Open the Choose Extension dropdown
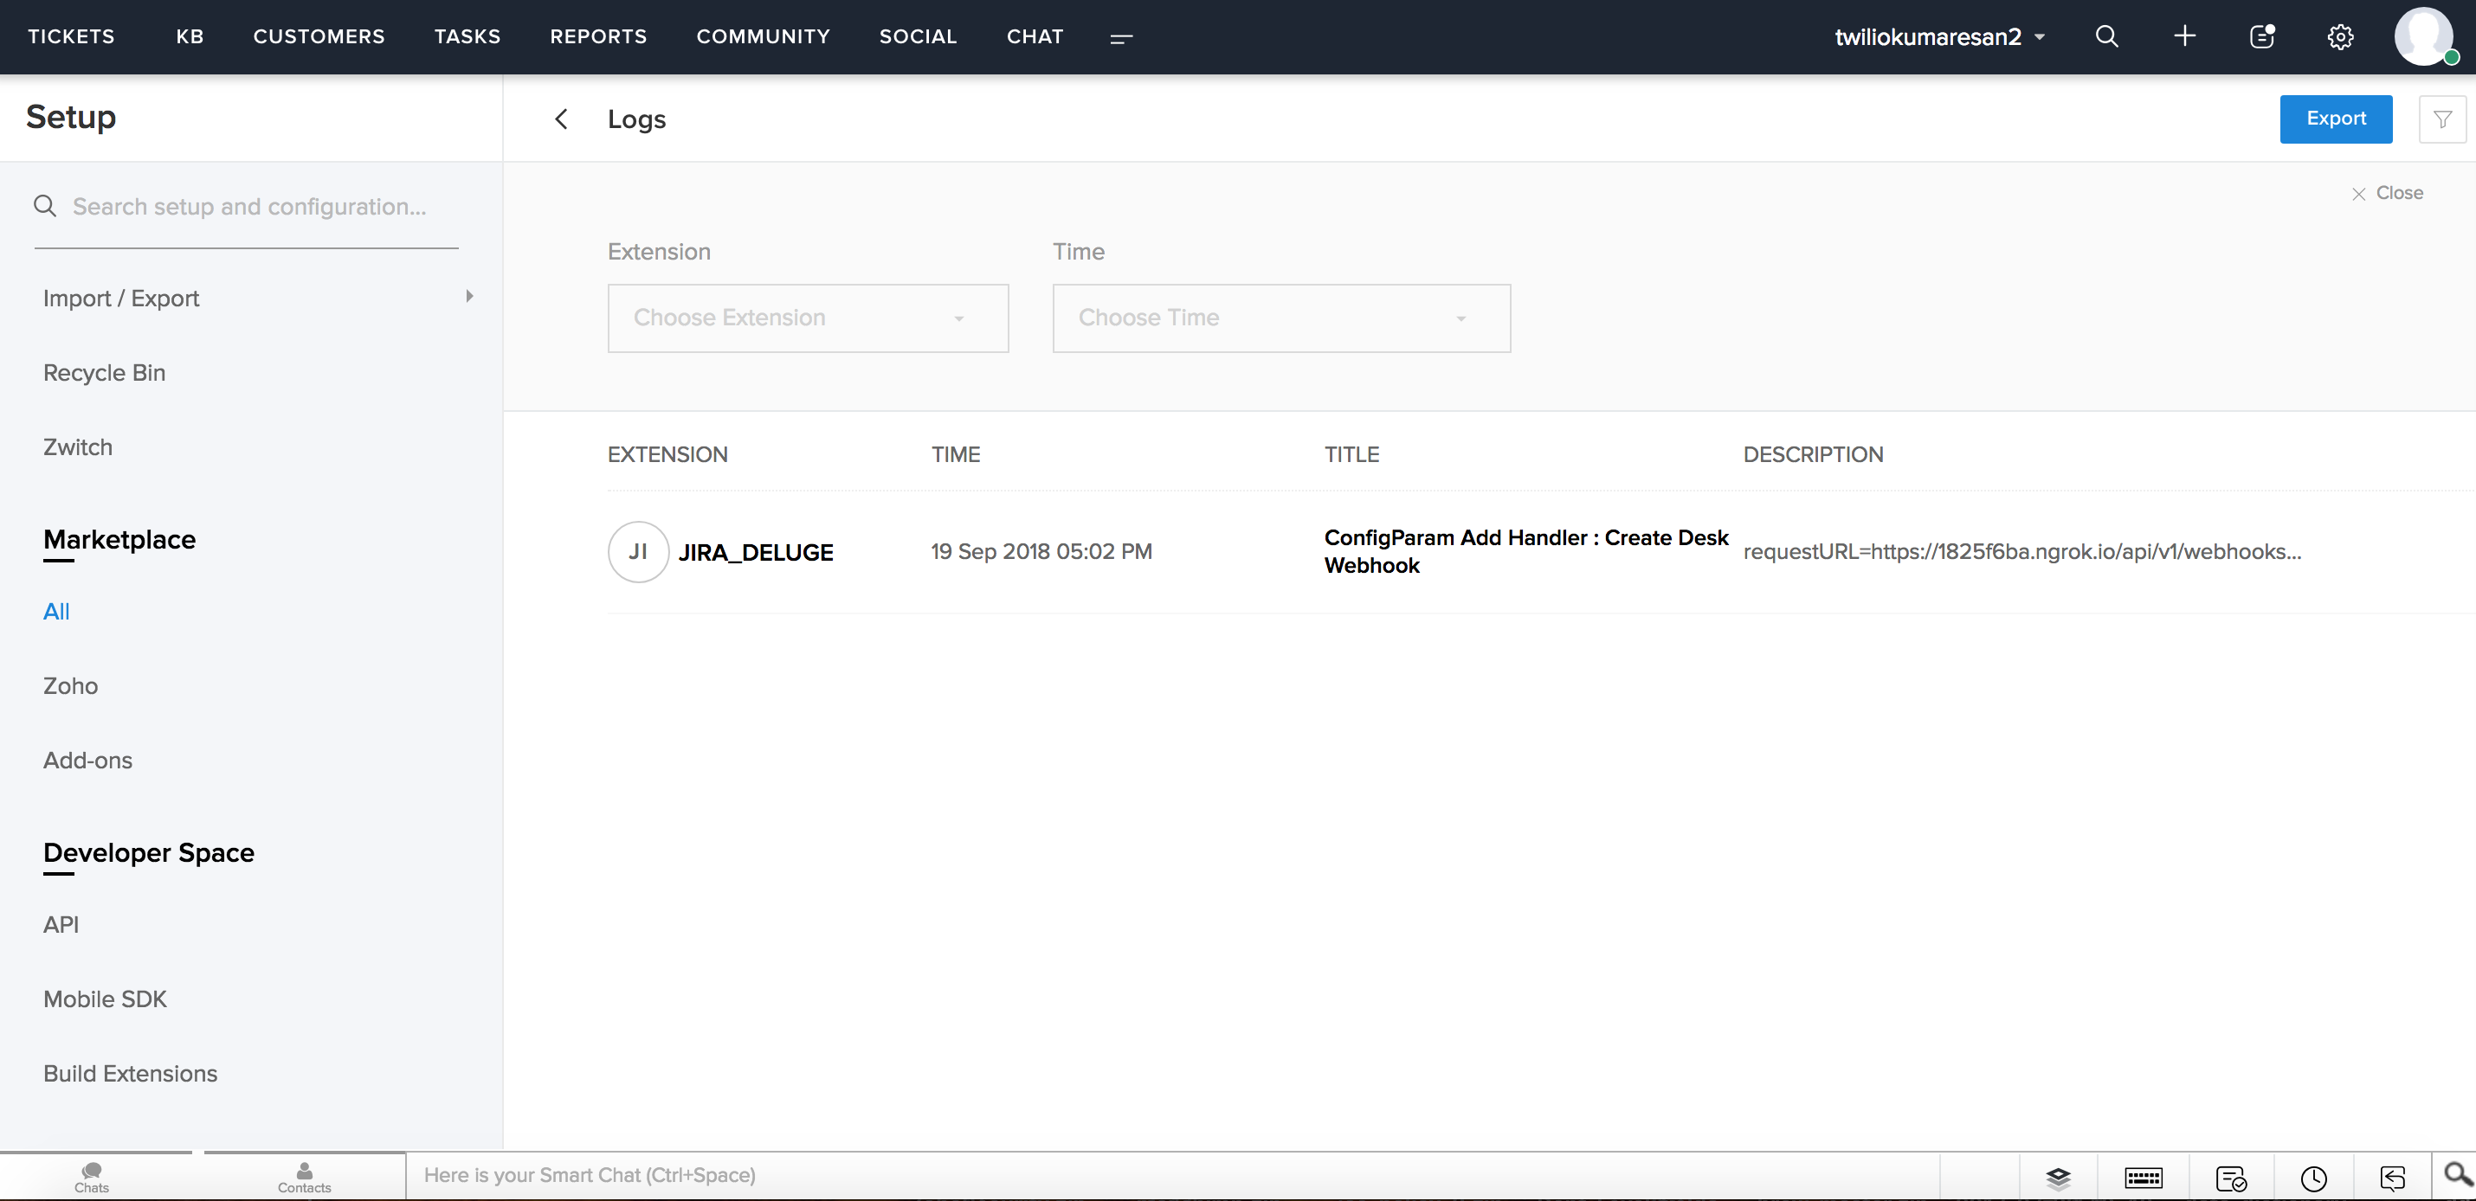2476x1201 pixels. 808,318
